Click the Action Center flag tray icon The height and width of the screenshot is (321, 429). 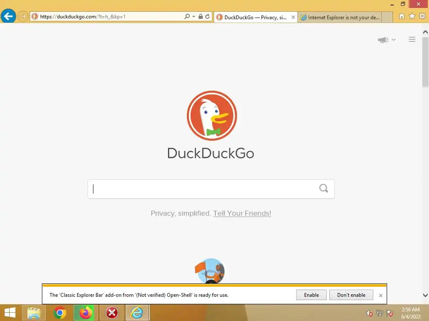tap(390, 313)
